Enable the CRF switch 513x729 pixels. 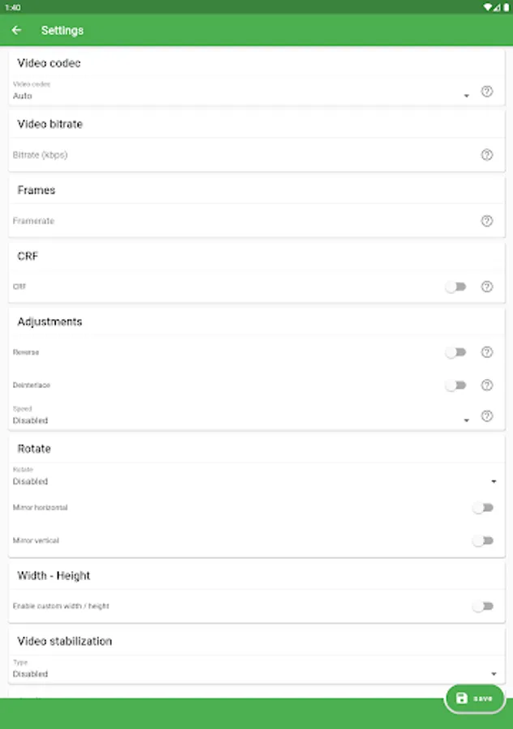[456, 286]
